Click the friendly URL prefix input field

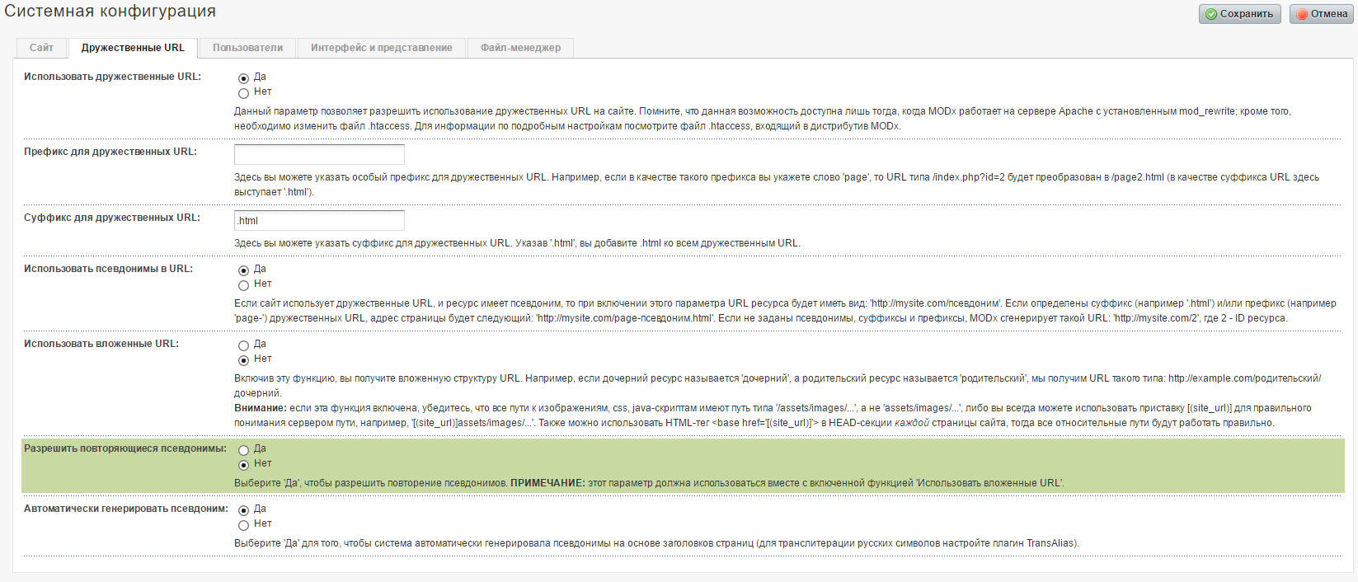[319, 154]
